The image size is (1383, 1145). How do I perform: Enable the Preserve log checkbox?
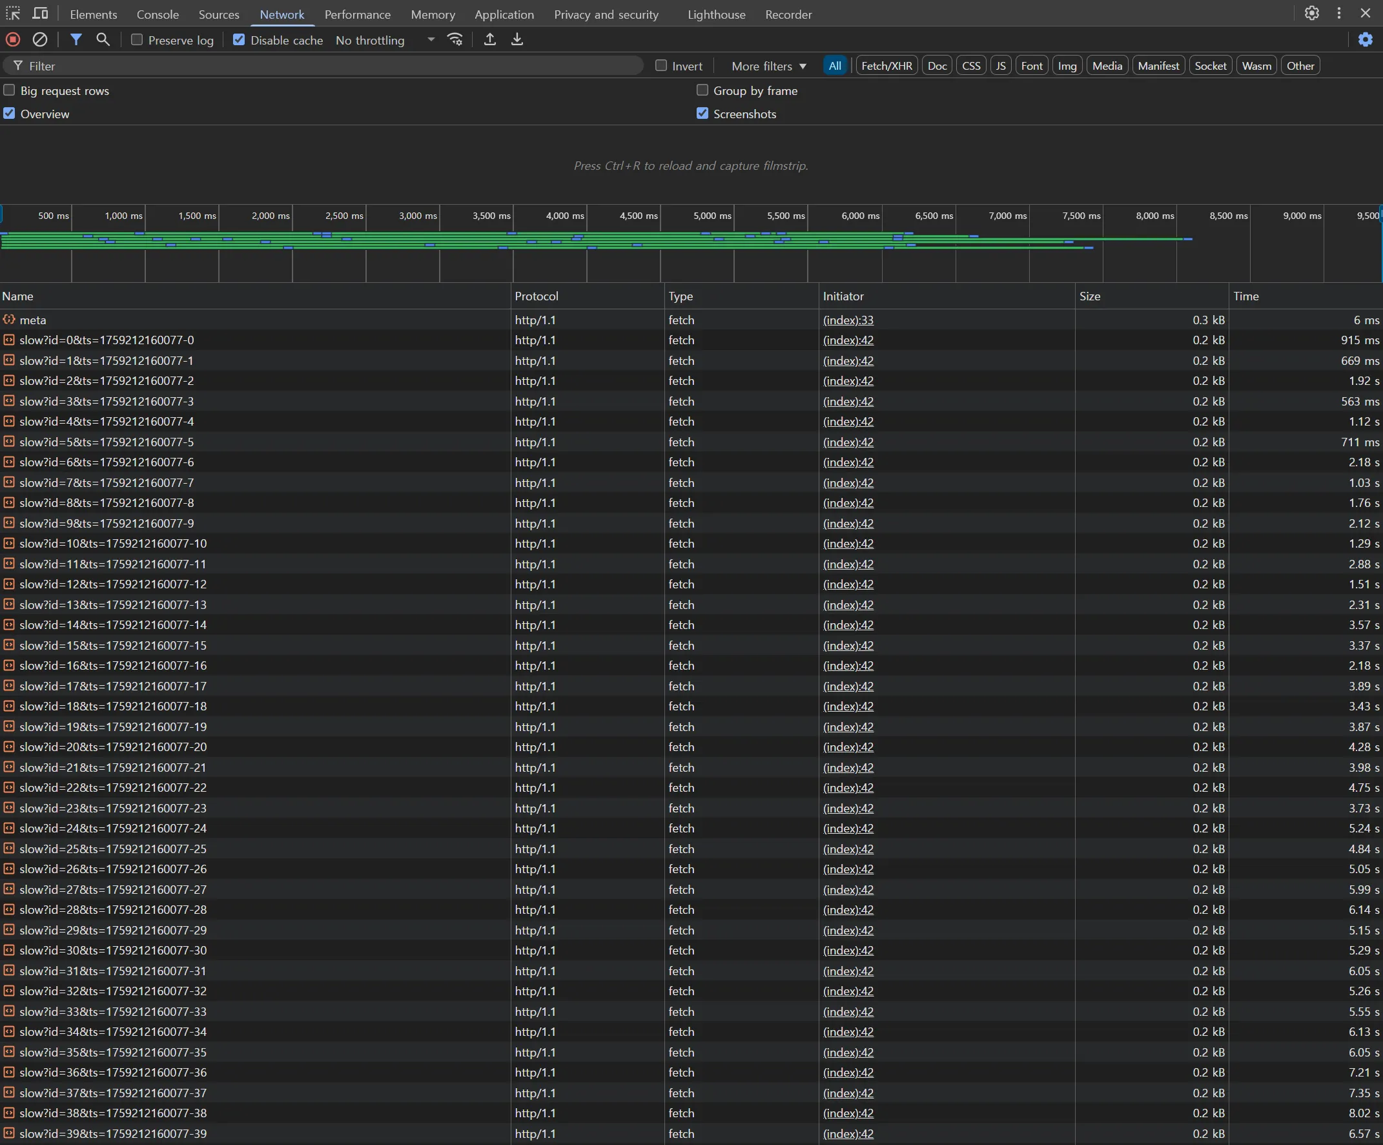coord(137,39)
